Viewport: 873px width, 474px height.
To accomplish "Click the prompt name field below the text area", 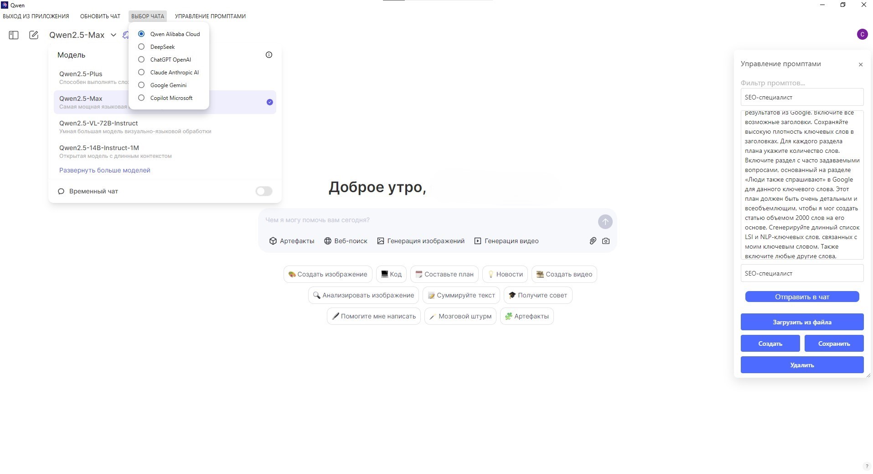I will 802,273.
